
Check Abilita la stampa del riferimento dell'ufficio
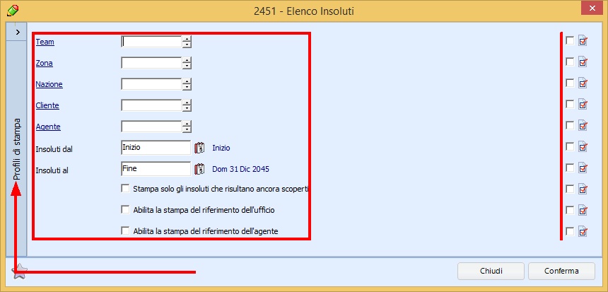click(x=126, y=210)
